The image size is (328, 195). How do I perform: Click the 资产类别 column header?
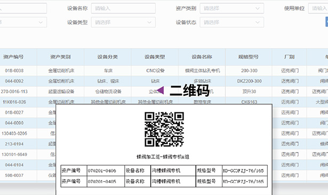coord(60,57)
